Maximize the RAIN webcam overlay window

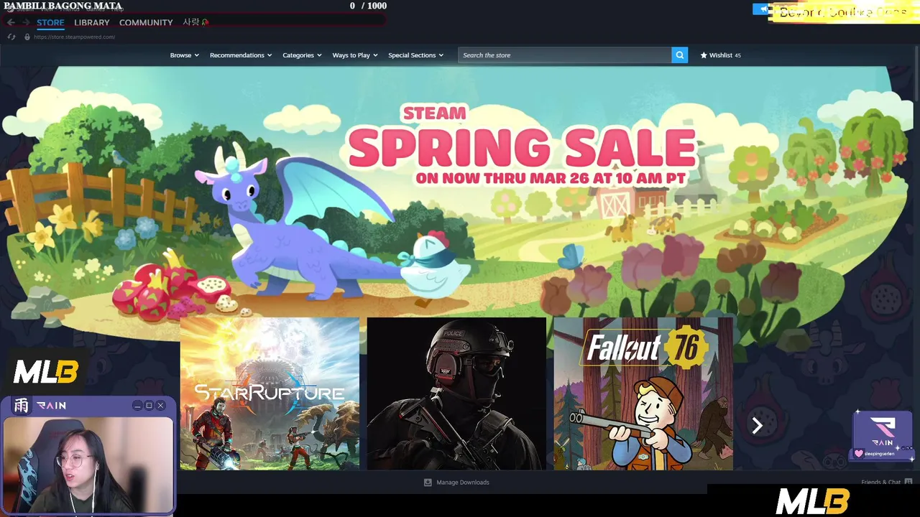(x=149, y=406)
